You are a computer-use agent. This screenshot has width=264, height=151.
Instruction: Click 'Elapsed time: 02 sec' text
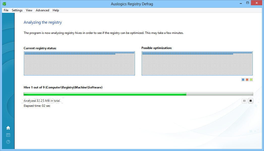(x=37, y=106)
